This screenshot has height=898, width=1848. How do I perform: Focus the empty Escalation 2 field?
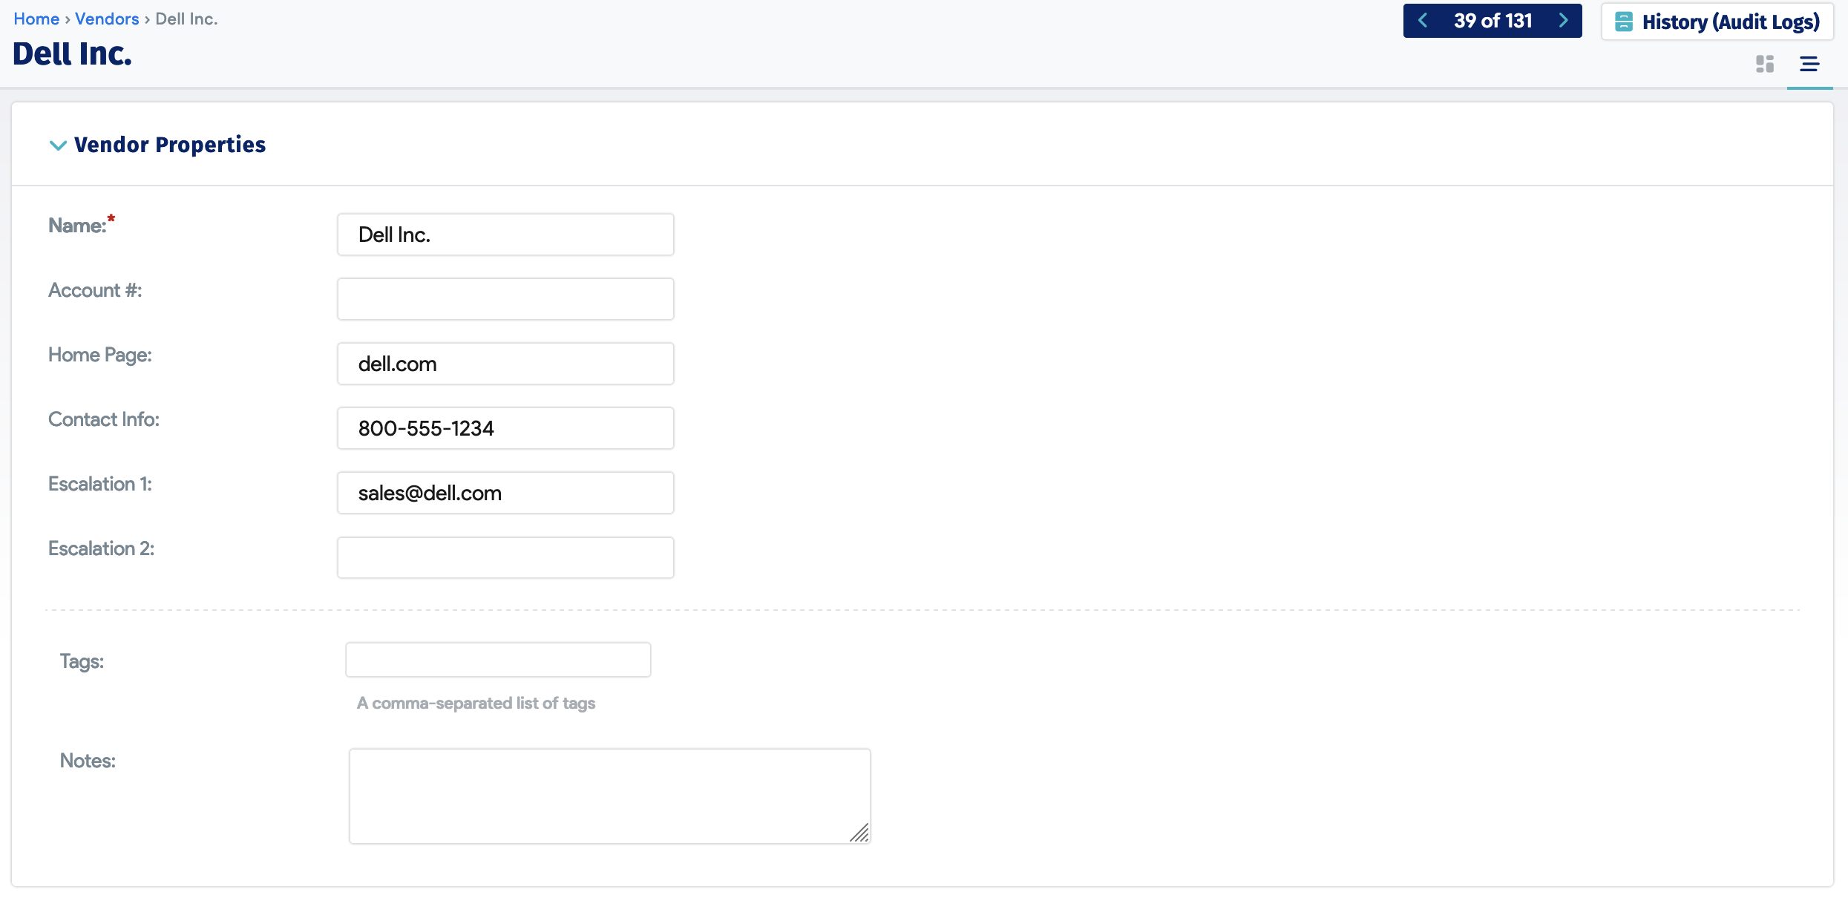pyautogui.click(x=505, y=557)
